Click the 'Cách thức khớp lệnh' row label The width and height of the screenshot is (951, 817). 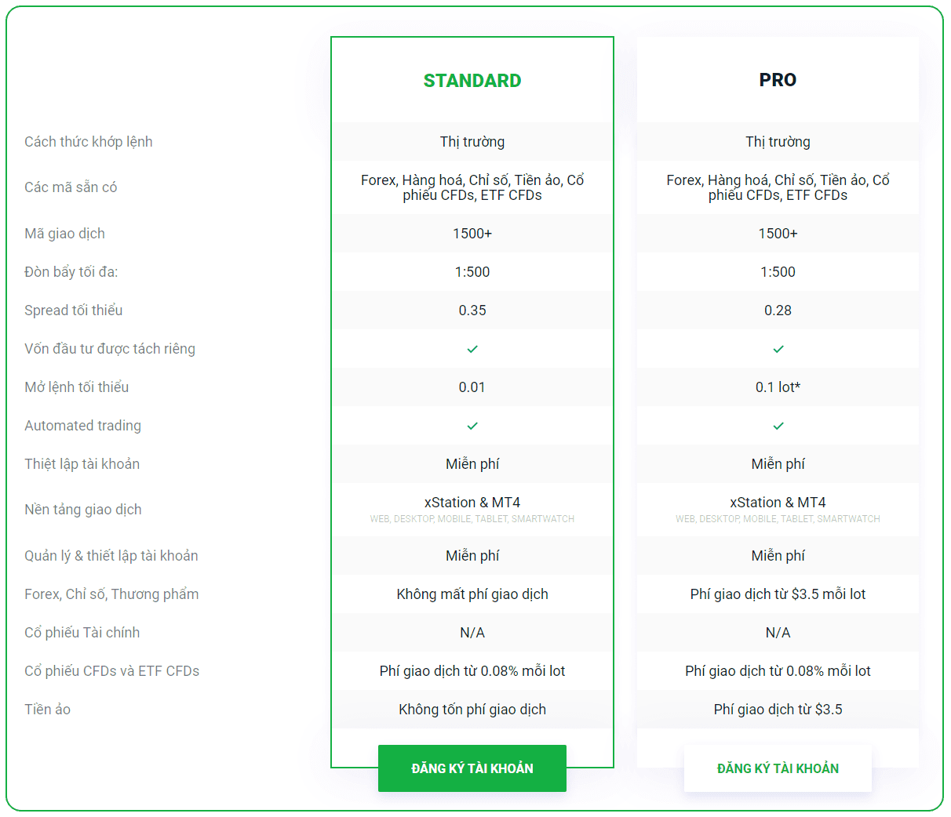[x=89, y=142]
